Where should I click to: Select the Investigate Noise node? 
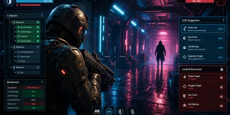pyautogui.click(x=28, y=52)
